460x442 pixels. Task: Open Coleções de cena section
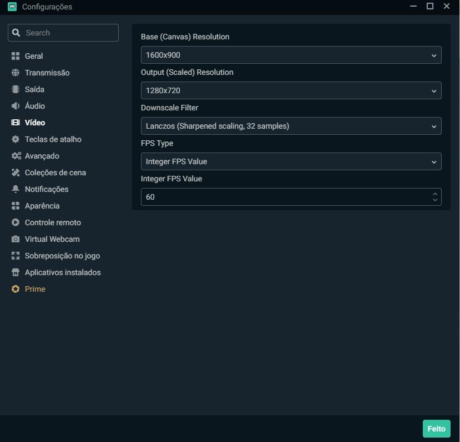(55, 172)
